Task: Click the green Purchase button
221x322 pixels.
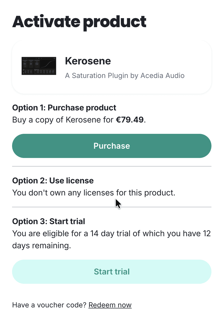Action: pyautogui.click(x=112, y=146)
